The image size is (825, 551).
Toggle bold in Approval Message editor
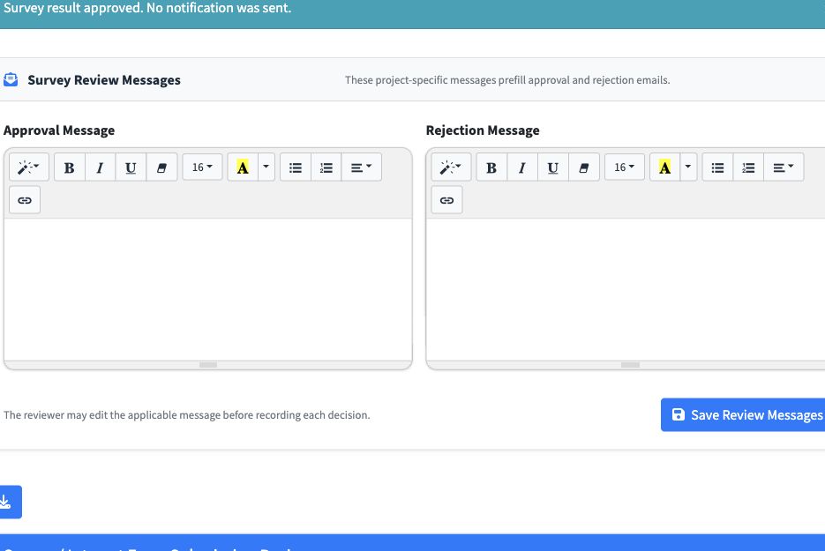click(70, 168)
